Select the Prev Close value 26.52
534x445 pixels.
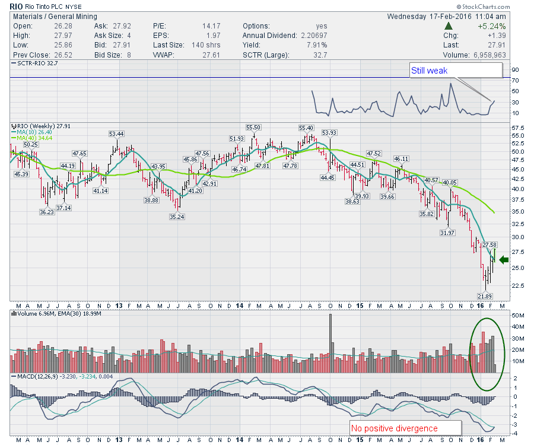point(63,55)
